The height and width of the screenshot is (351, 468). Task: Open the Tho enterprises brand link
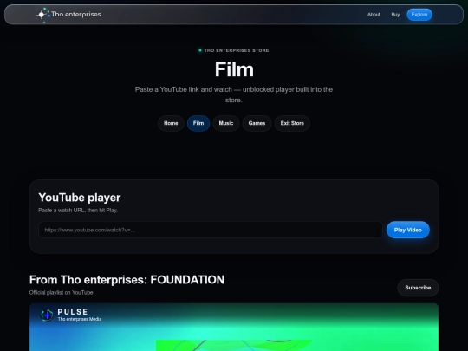tap(68, 15)
